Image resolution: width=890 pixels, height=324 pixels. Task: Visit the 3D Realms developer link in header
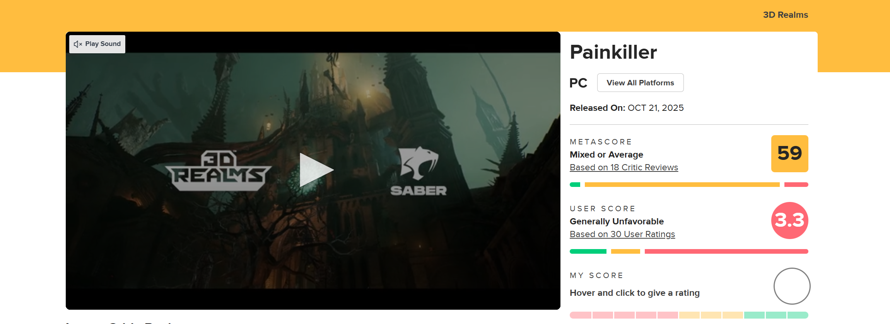point(785,15)
